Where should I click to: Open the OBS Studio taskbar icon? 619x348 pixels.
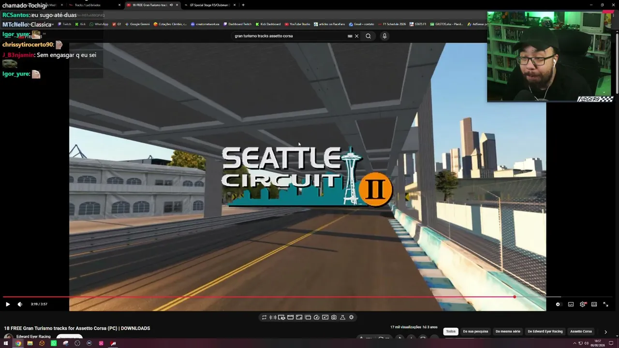pyautogui.click(x=77, y=344)
